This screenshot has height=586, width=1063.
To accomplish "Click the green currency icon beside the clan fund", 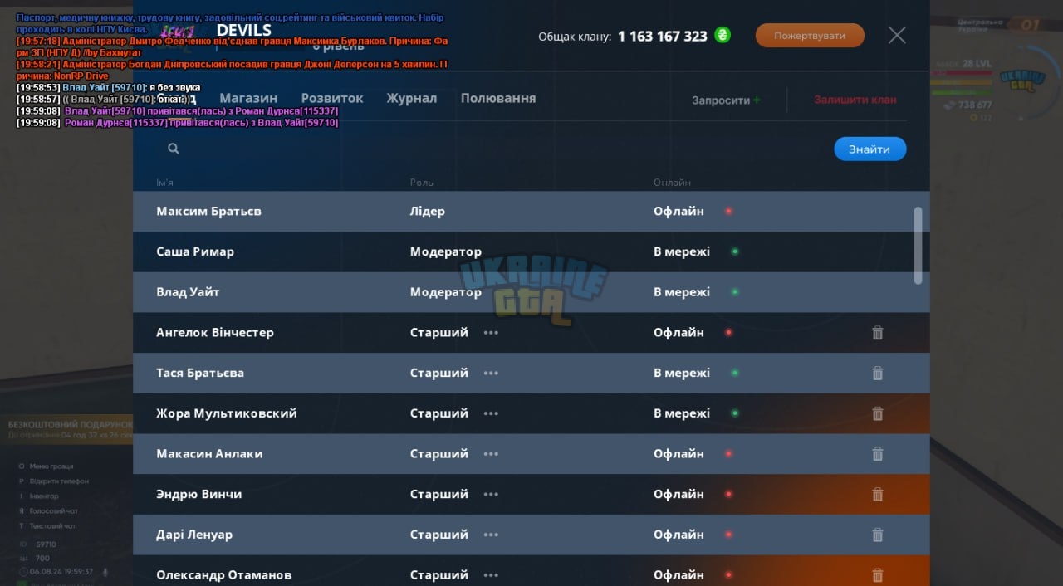I will tap(723, 35).
